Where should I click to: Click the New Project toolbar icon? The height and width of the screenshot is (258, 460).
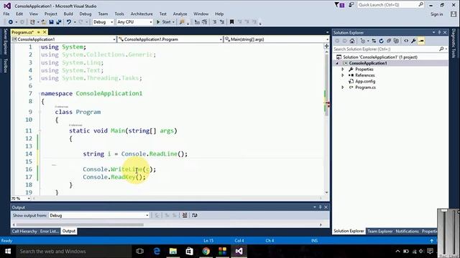(32, 22)
